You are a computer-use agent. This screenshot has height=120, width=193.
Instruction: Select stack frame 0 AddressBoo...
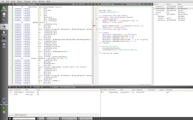(x=54, y=92)
